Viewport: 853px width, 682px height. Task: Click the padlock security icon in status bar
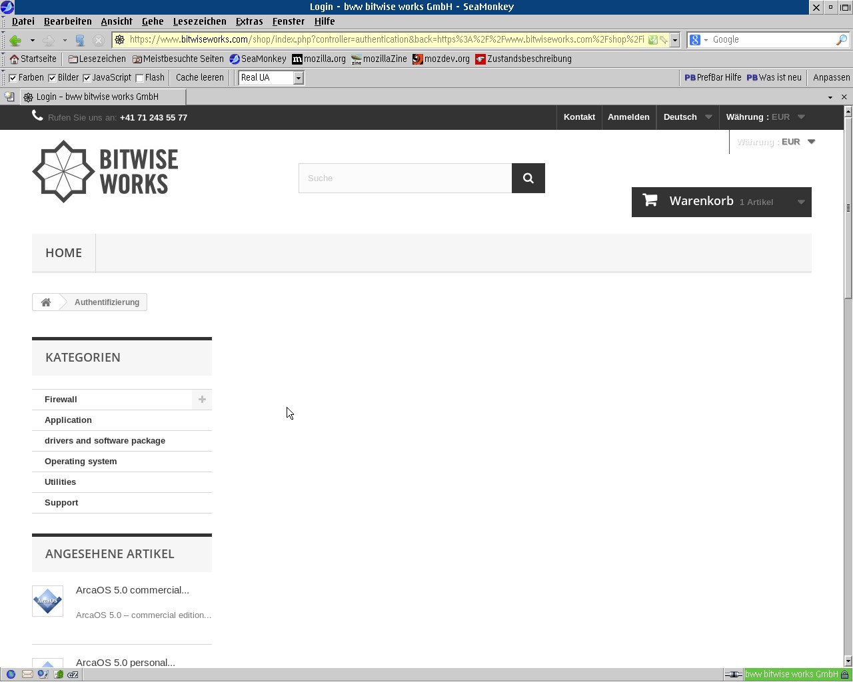(845, 675)
